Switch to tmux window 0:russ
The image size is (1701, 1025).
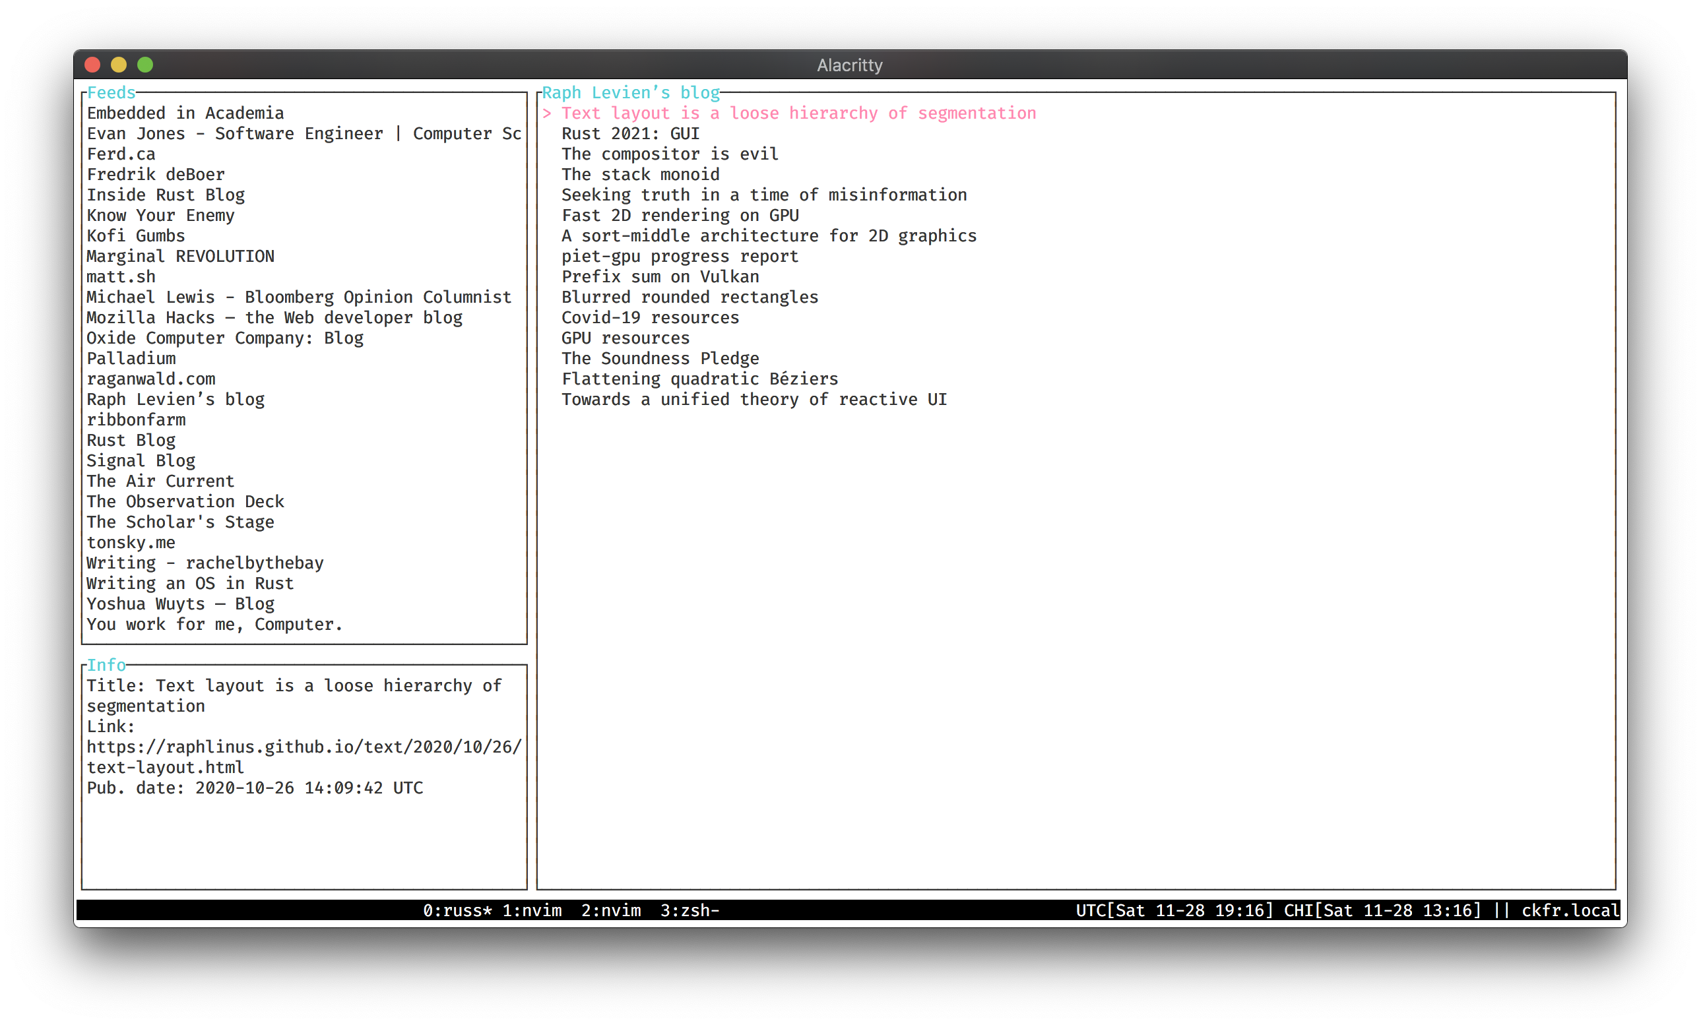click(457, 910)
